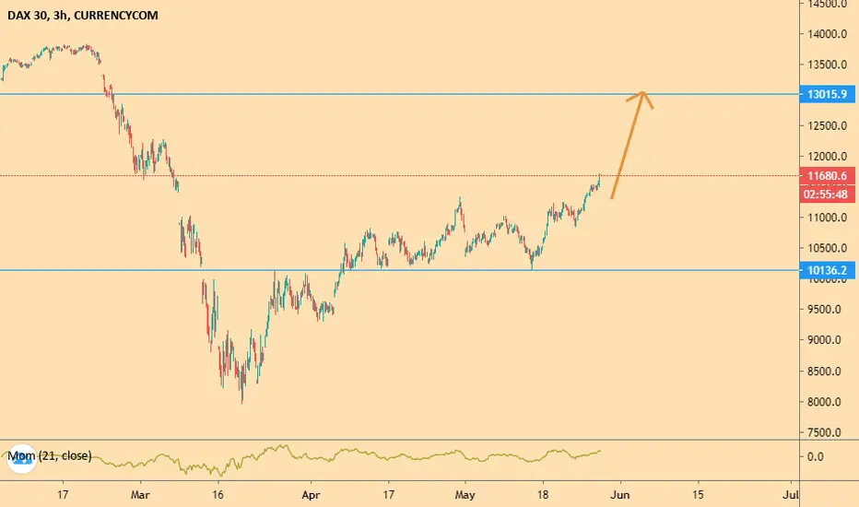Click the 17 date label before Mar

(x=63, y=495)
